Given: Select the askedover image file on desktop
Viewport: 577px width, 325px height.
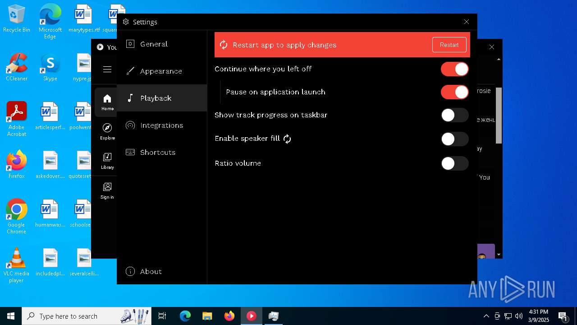Looking at the screenshot, I should point(50,165).
